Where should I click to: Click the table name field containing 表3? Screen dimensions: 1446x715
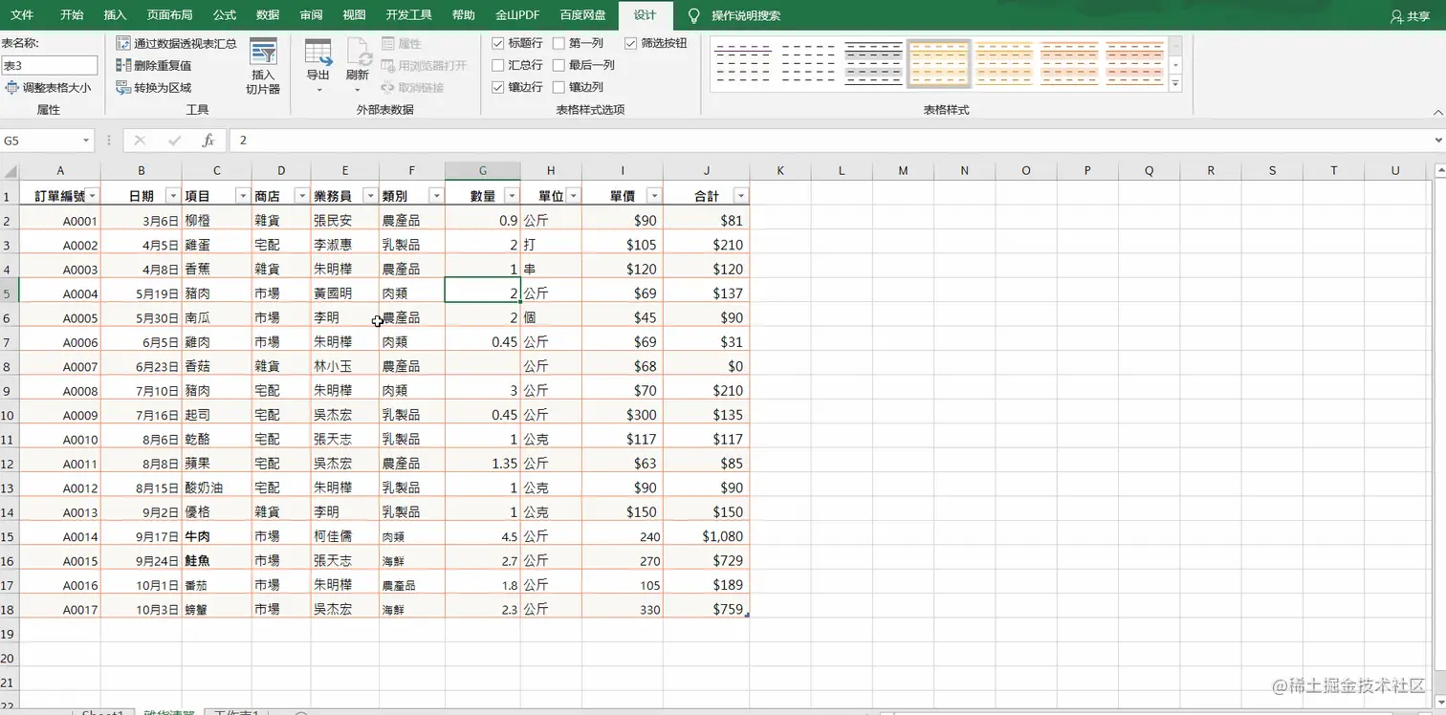click(50, 65)
